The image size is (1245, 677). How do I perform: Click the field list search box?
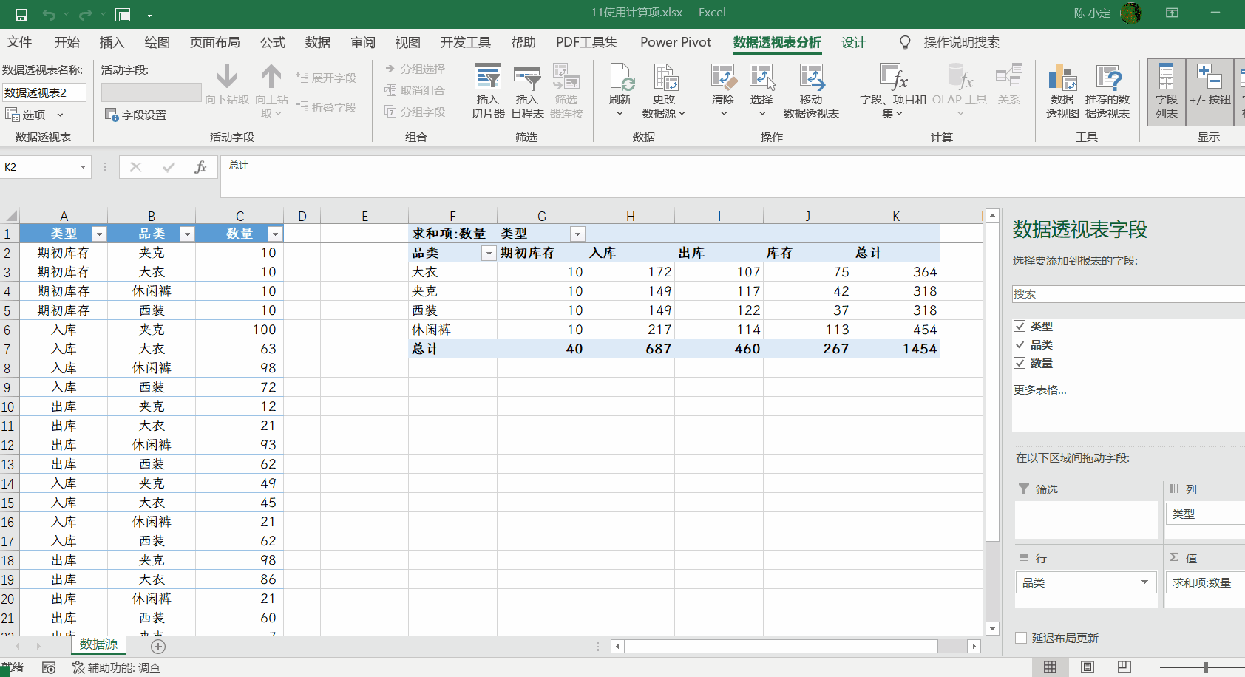1128,293
